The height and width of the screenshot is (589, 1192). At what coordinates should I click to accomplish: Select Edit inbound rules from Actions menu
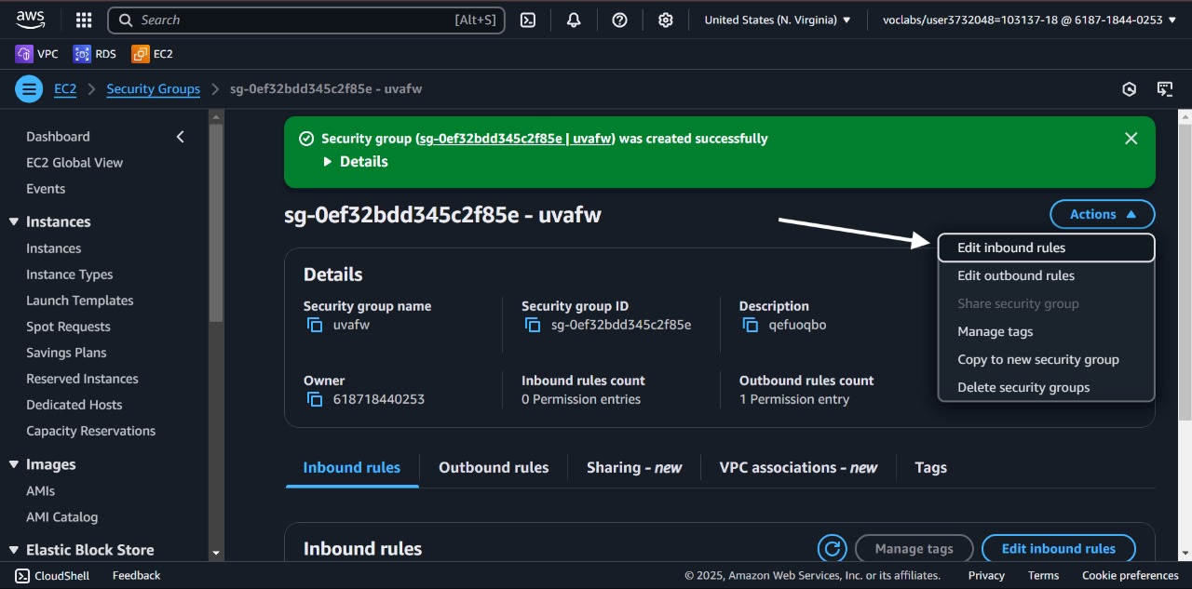click(x=1011, y=248)
